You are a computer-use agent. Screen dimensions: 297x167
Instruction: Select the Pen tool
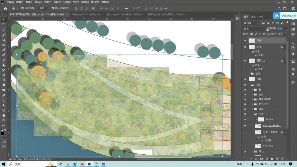coord(4,95)
